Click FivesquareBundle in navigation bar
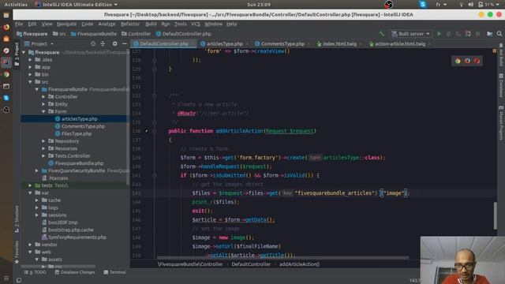Image resolution: width=505 pixels, height=284 pixels. point(94,33)
